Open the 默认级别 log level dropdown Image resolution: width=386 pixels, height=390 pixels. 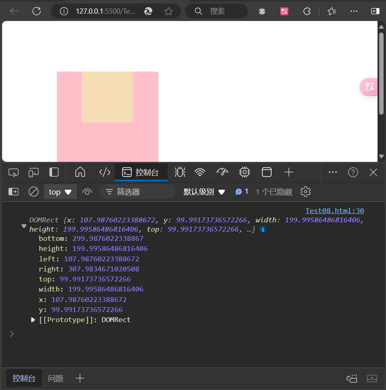click(x=204, y=192)
